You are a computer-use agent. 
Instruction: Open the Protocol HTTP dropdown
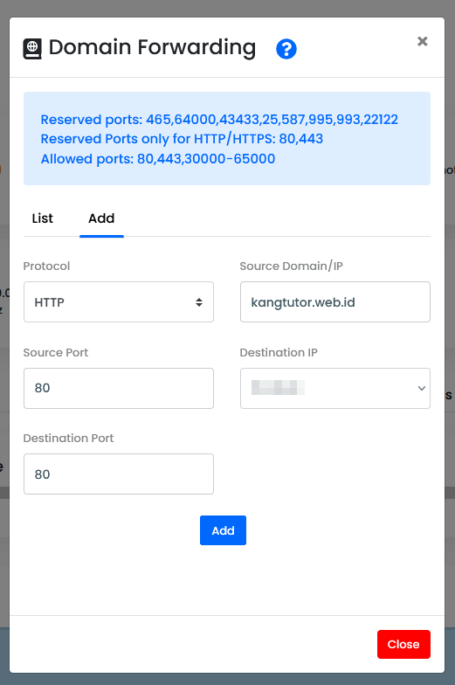pyautogui.click(x=119, y=302)
